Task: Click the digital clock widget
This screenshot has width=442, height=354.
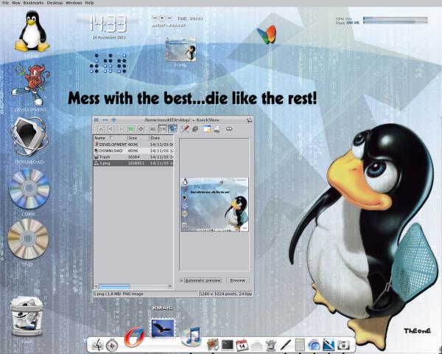Action: pyautogui.click(x=109, y=24)
